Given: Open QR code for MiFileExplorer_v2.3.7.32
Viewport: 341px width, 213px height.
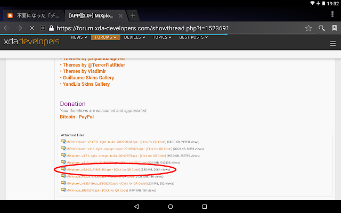Looking at the screenshot, I should pyautogui.click(x=153, y=142).
